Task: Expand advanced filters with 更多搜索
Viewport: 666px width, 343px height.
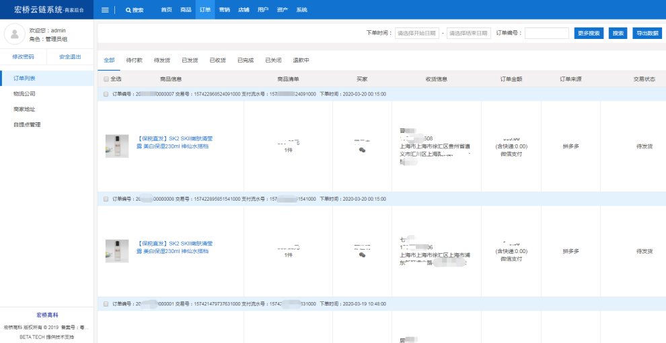Action: pos(589,33)
